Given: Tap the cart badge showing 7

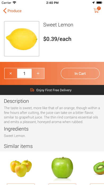Looking at the screenshot, I should pyautogui.click(x=99, y=9).
